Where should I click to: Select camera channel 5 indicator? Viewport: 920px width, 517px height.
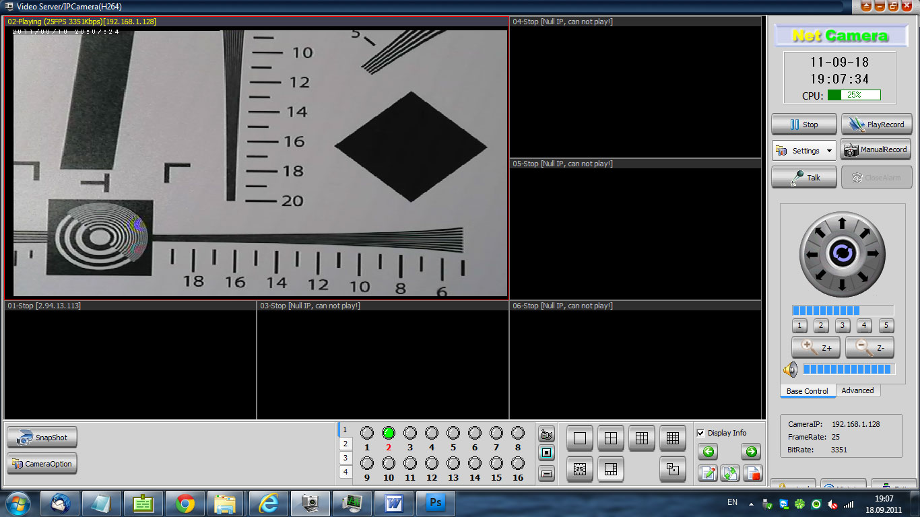pyautogui.click(x=453, y=433)
